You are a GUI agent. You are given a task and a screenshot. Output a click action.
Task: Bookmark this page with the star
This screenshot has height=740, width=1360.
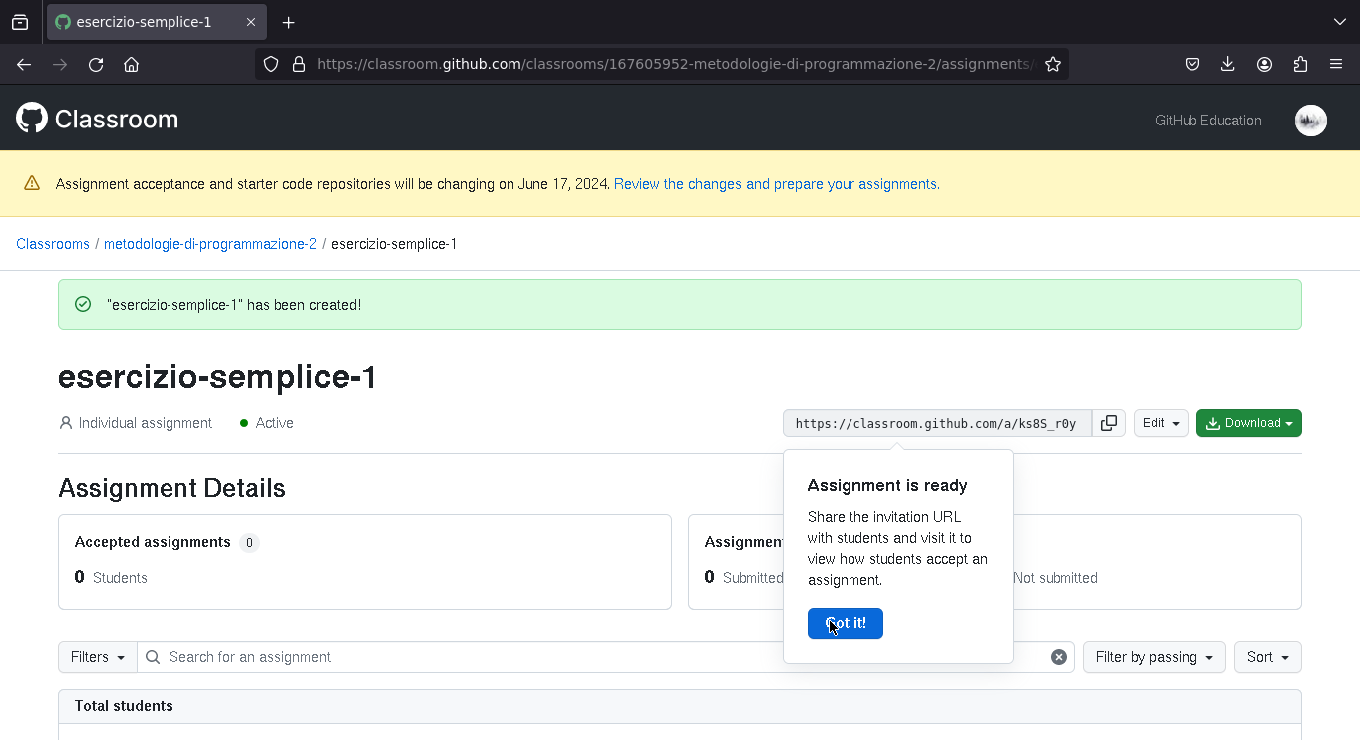click(x=1053, y=64)
